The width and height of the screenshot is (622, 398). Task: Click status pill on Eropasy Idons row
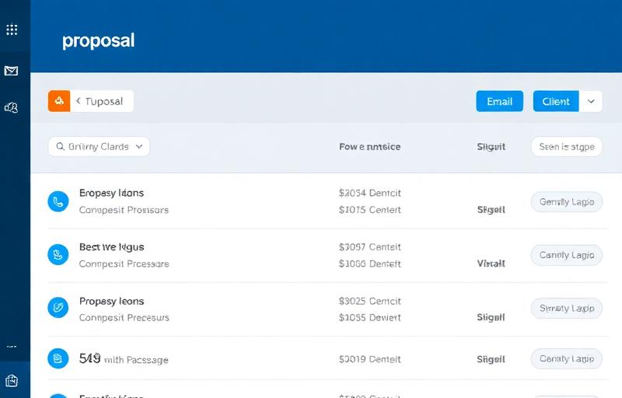[566, 202]
